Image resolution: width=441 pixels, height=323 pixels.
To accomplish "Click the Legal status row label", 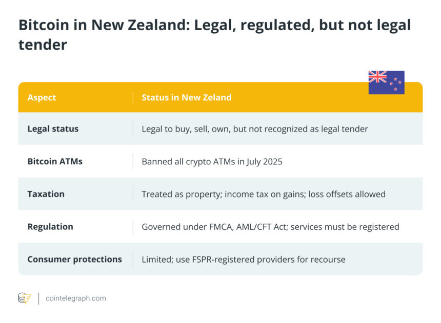I will pyautogui.click(x=53, y=129).
